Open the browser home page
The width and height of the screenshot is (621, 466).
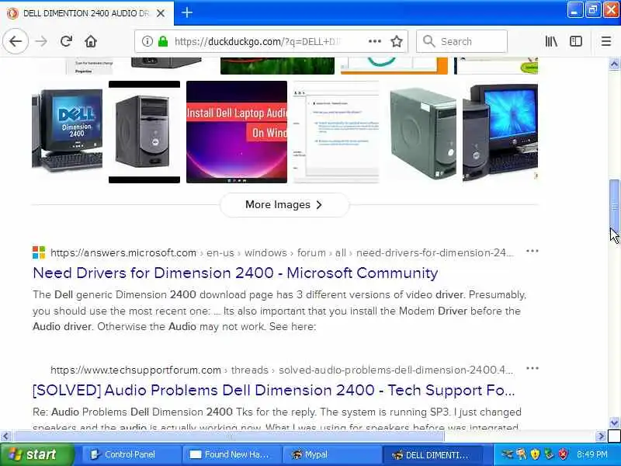coord(91,41)
